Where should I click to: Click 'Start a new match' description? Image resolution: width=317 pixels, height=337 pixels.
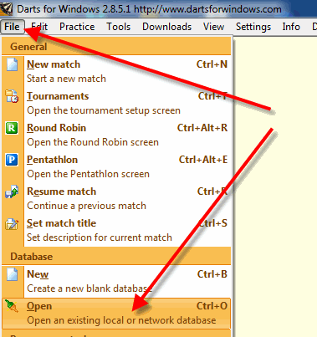tap(66, 79)
